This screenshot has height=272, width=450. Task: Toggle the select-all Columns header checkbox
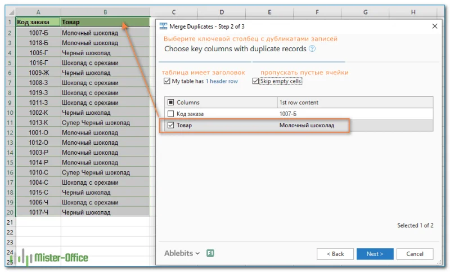click(x=171, y=102)
